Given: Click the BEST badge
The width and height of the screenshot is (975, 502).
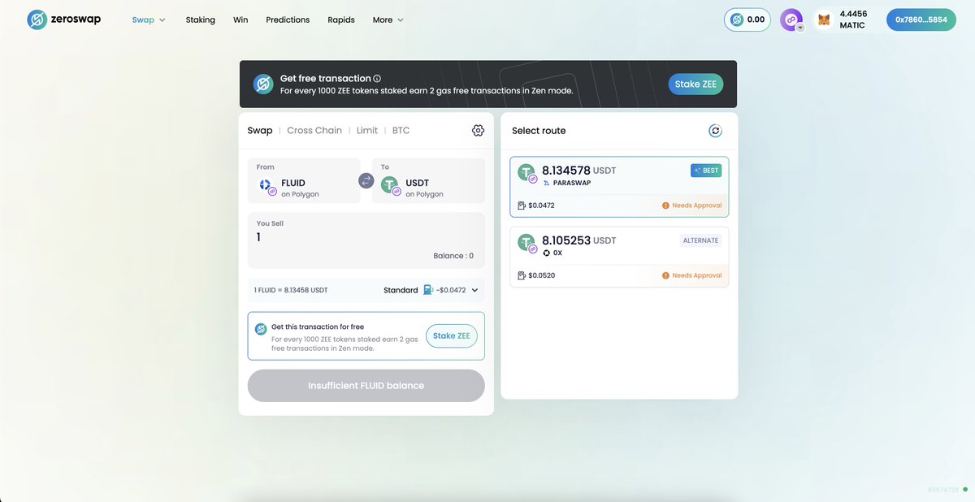Looking at the screenshot, I should tap(706, 171).
